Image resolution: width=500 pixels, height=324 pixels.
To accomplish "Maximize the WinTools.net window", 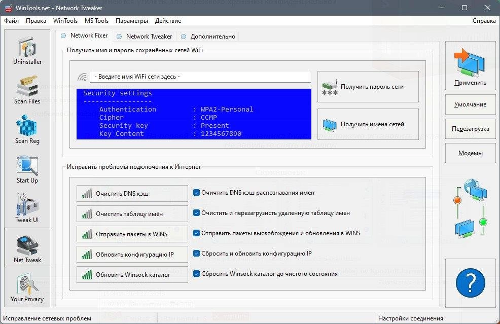I will coord(465,8).
